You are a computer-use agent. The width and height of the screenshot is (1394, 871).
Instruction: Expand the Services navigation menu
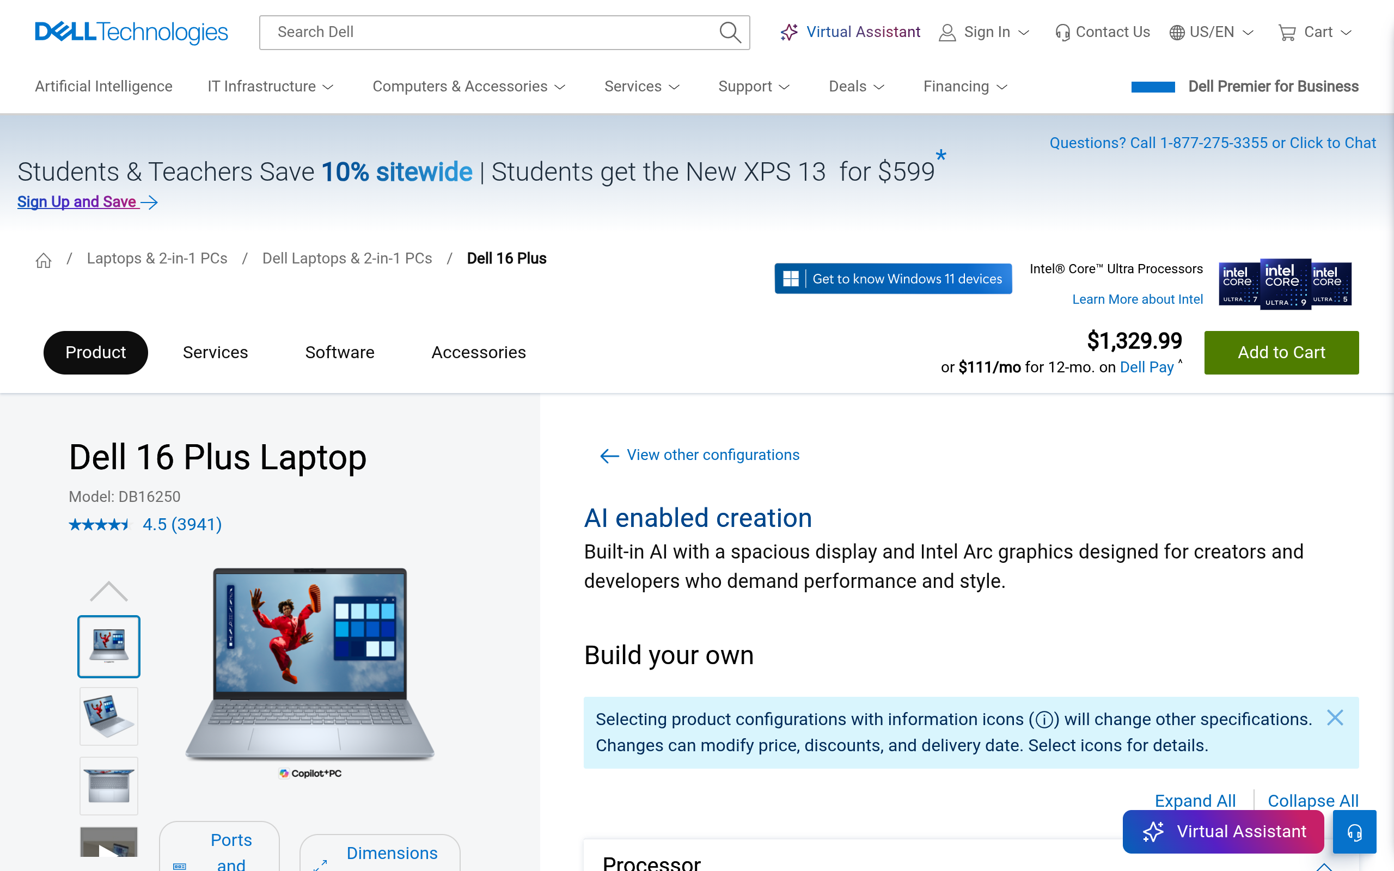641,87
